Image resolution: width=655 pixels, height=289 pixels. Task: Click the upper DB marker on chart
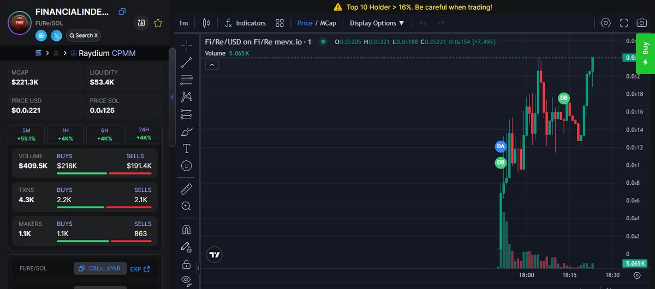point(564,98)
